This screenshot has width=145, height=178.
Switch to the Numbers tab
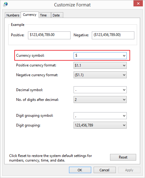[x=13, y=15]
